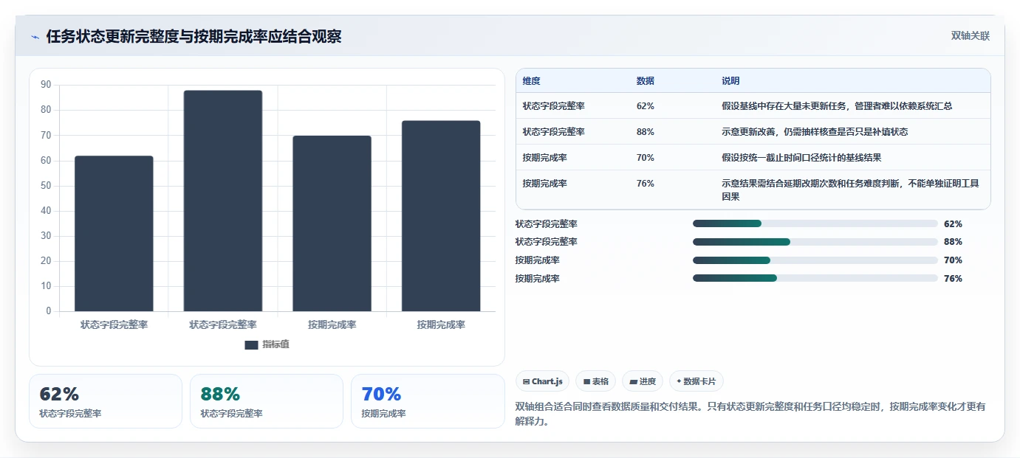Click the y-axis tick label 10

[46, 286]
